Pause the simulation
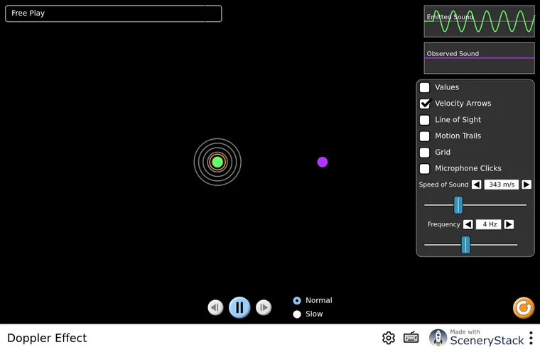 [x=239, y=307]
